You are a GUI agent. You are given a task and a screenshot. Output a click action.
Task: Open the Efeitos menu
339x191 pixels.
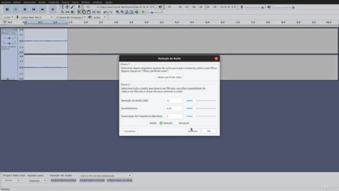[x=86, y=2]
